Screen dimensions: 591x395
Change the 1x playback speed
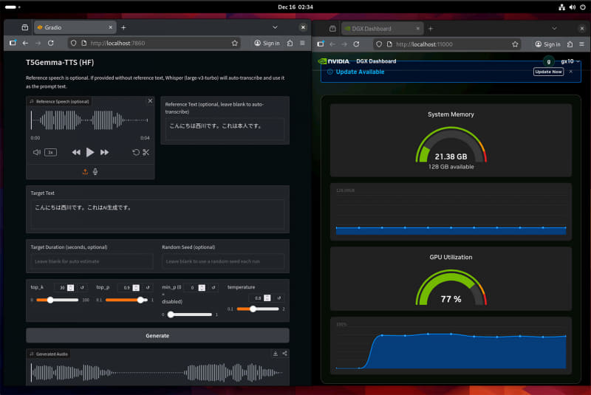(50, 152)
